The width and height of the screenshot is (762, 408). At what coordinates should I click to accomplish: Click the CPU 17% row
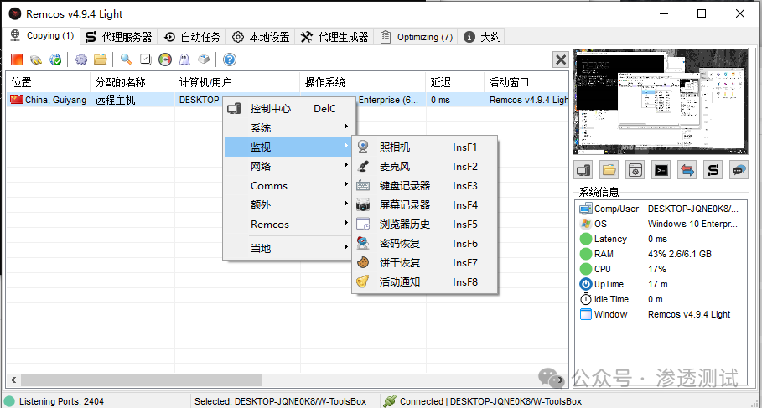[660, 269]
